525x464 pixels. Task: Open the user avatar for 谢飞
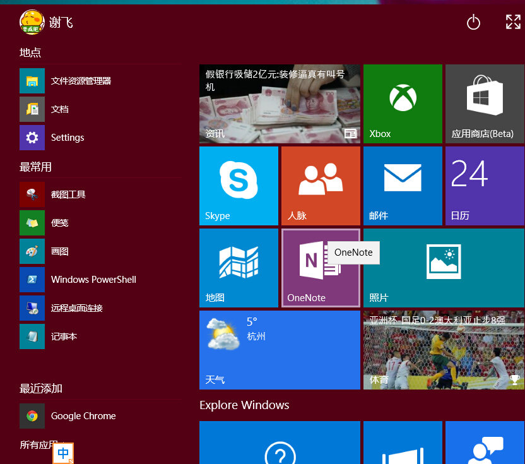tap(32, 22)
